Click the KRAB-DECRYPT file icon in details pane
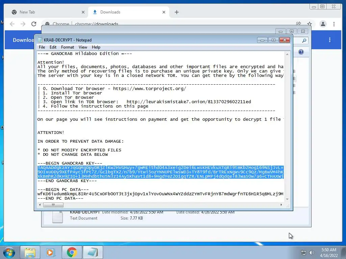 [57, 217]
